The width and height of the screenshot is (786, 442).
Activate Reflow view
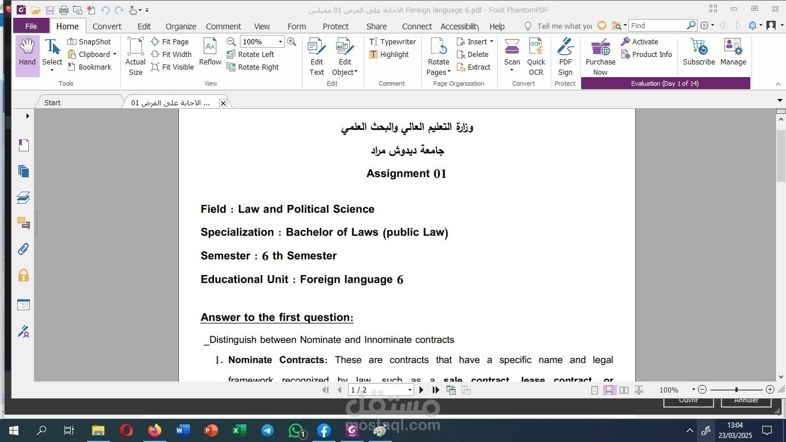pos(210,52)
